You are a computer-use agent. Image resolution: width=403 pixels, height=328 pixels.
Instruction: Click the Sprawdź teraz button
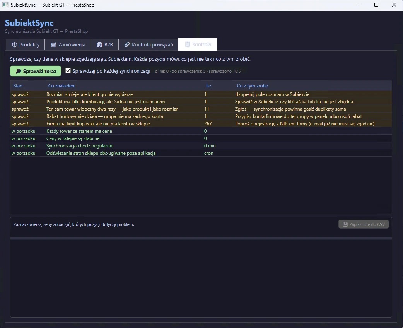pos(36,71)
